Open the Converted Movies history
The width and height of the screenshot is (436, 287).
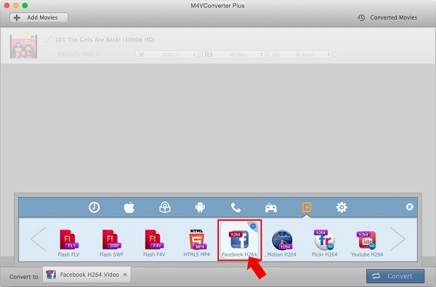click(x=387, y=17)
